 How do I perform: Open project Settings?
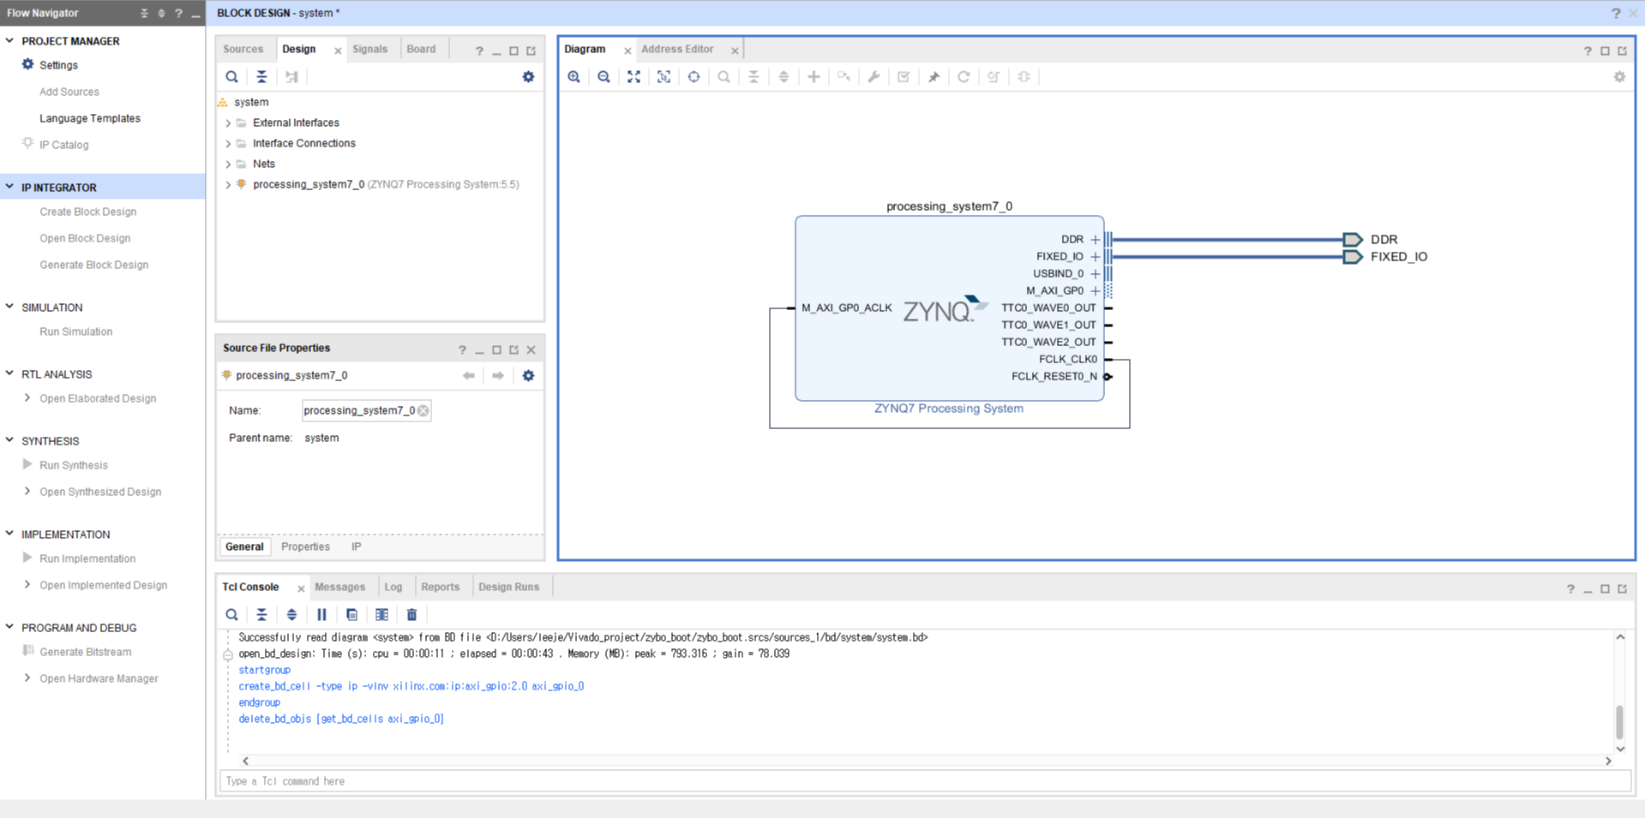(58, 65)
